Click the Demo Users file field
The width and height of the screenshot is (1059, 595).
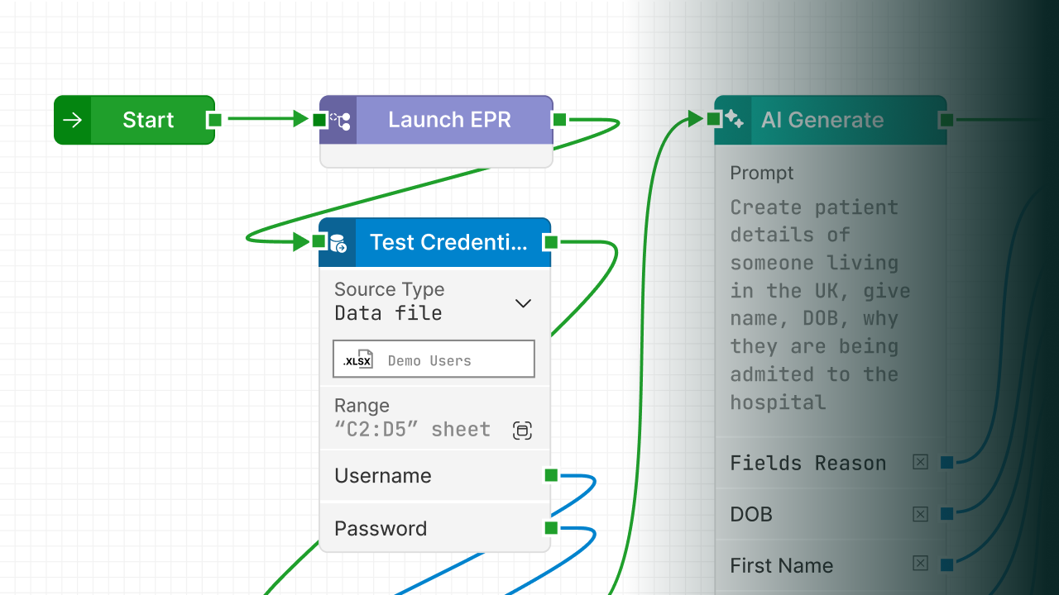tap(434, 360)
